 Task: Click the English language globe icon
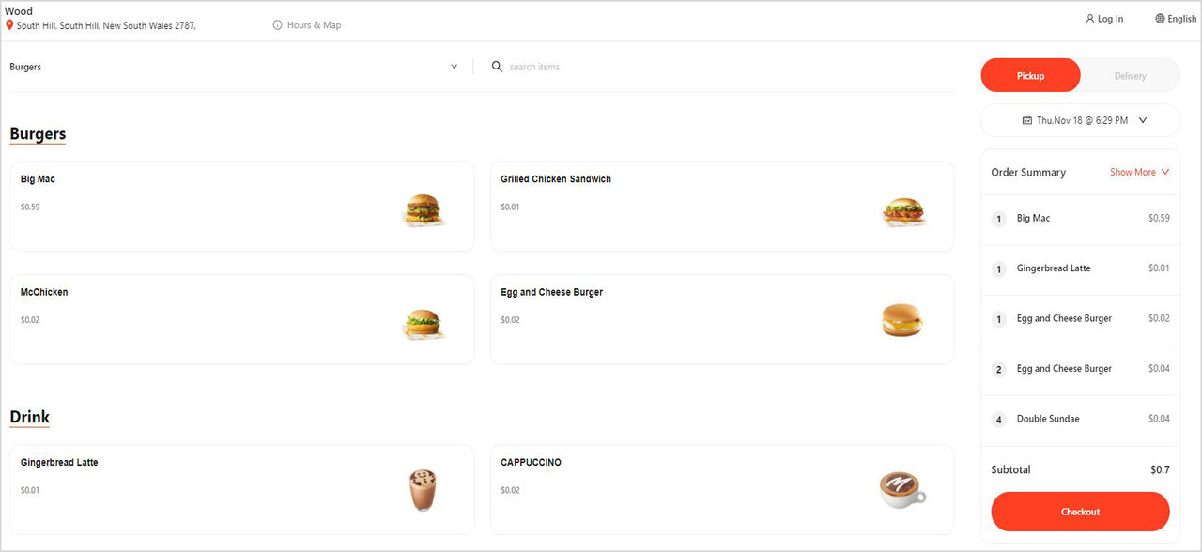coord(1160,19)
